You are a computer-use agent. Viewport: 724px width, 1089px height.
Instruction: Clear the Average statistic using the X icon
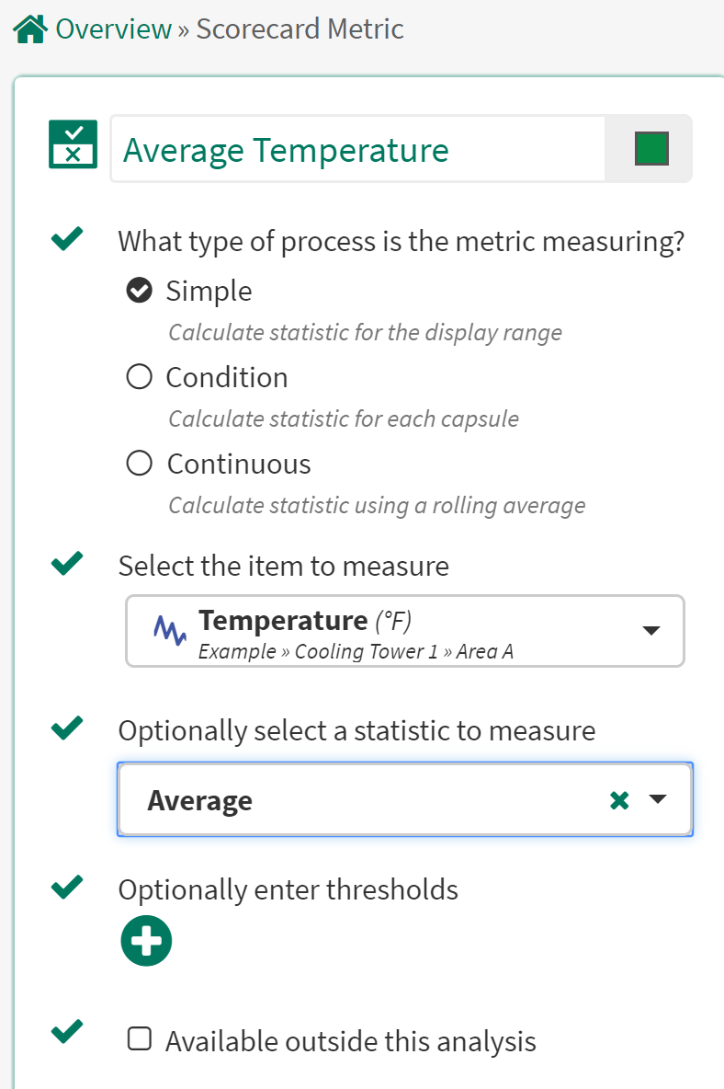click(619, 799)
